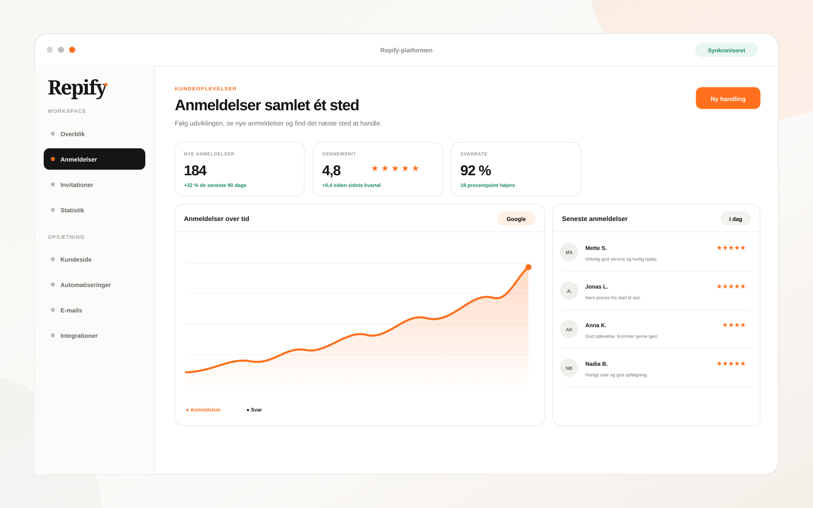This screenshot has height=508, width=813.
Task: Open the Svarrate 92 % card
Action: tap(516, 169)
